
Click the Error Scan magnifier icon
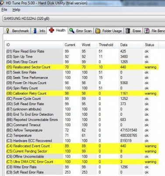[x=72, y=31]
